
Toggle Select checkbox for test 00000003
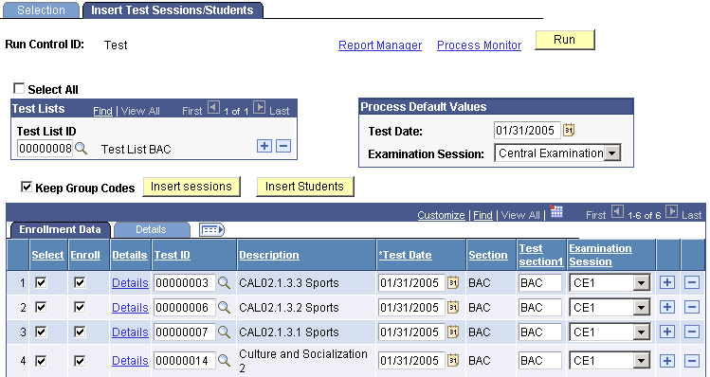(41, 283)
